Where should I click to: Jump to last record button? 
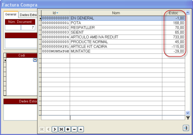point(61,129)
